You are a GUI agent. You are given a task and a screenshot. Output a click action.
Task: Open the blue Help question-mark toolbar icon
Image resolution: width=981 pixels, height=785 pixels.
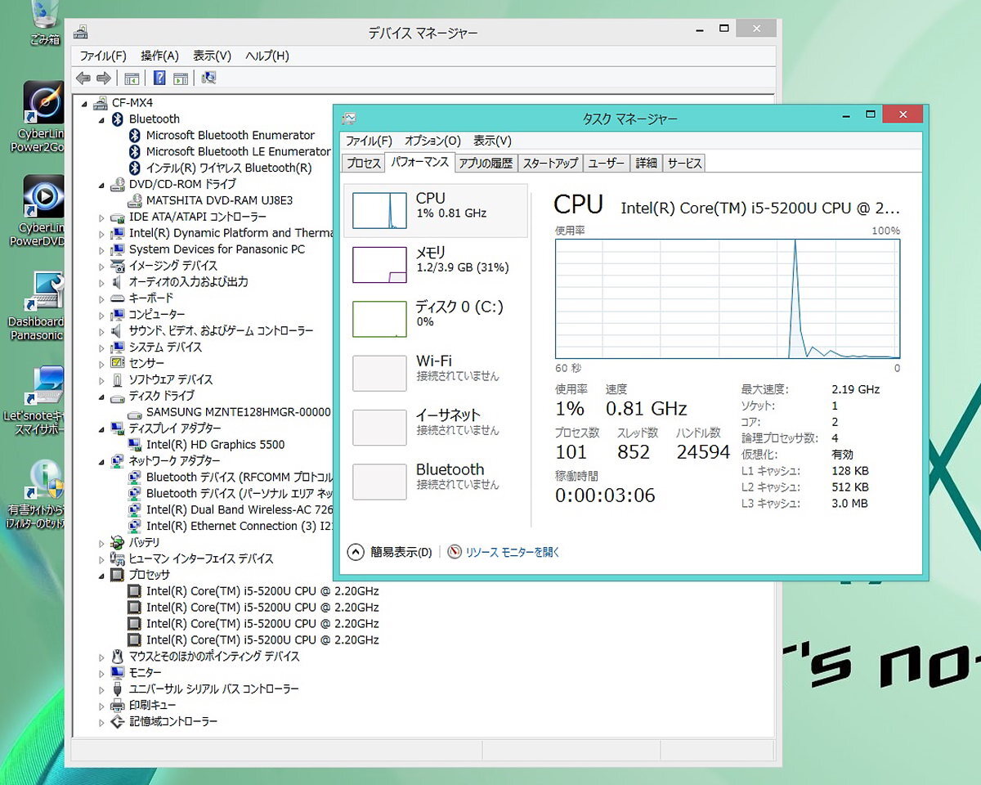[x=160, y=78]
